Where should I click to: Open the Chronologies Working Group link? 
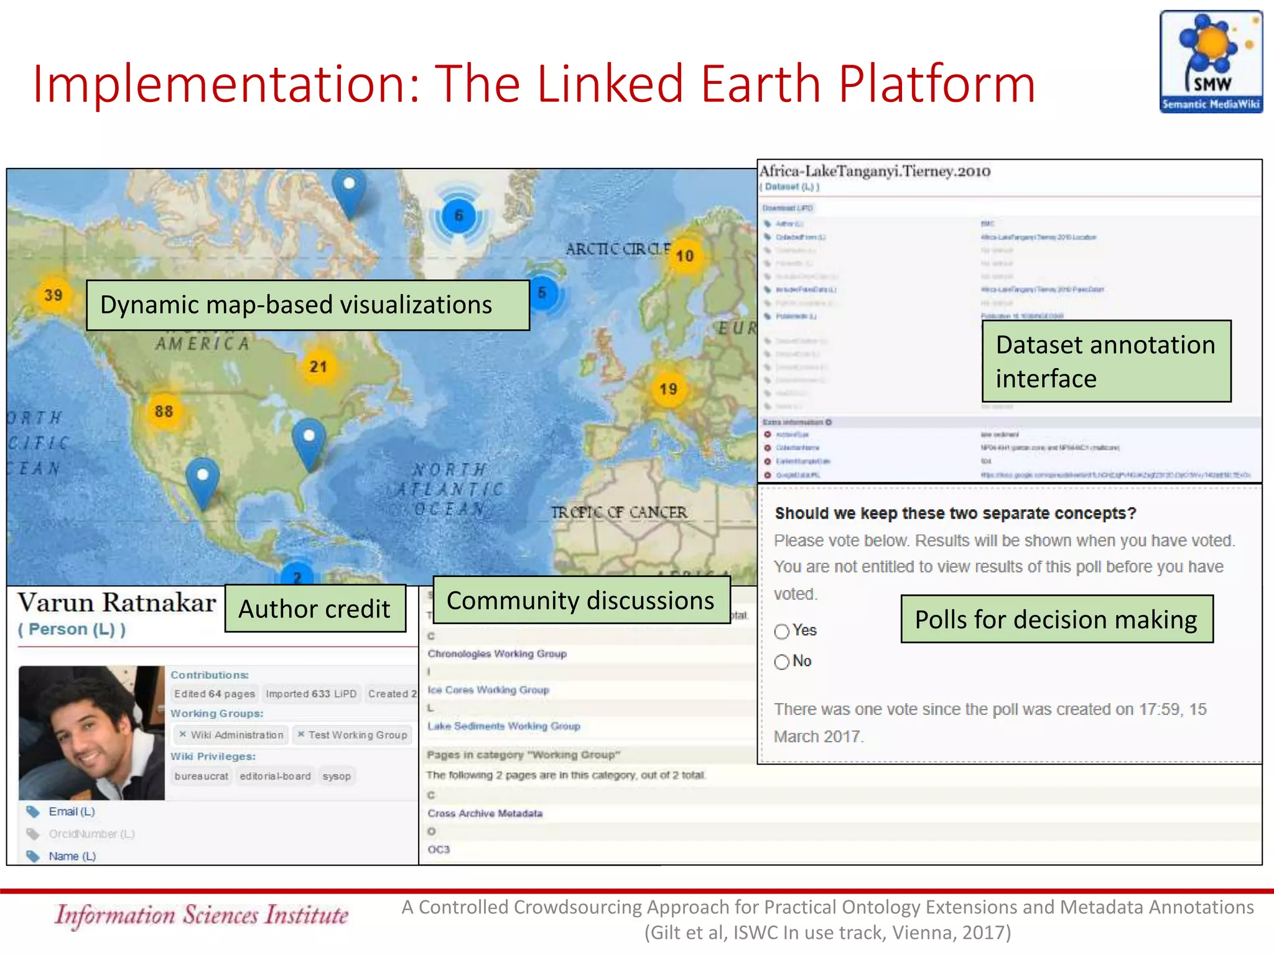click(x=497, y=654)
